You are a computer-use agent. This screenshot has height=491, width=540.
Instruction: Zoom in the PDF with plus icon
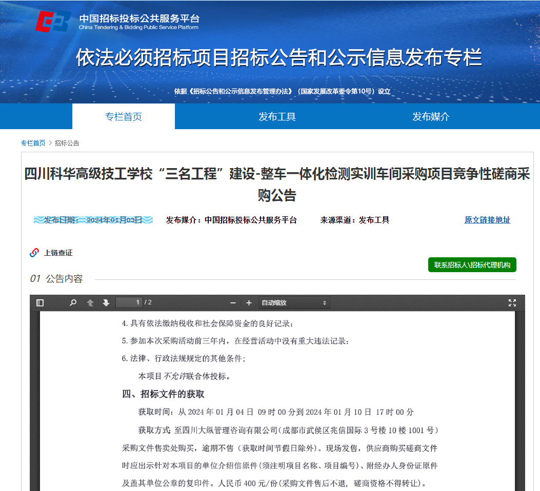click(x=249, y=303)
